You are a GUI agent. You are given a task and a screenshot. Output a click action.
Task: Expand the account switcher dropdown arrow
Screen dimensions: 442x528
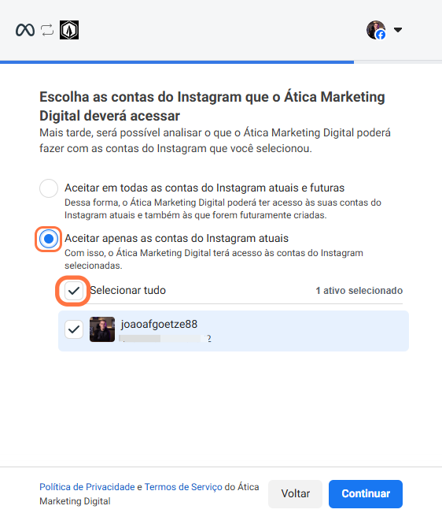(398, 30)
